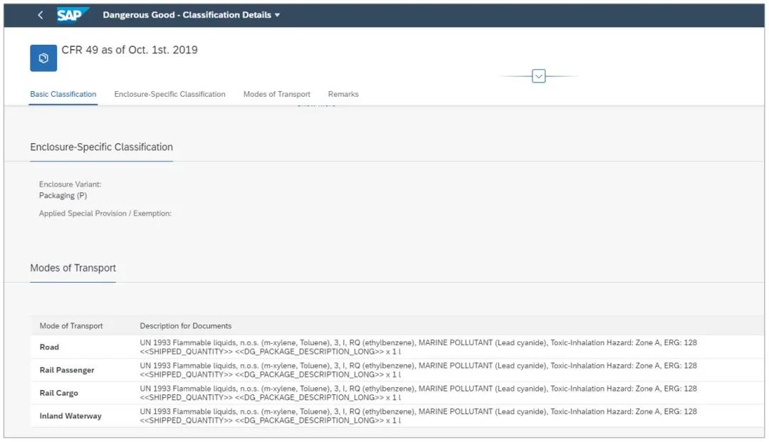The height and width of the screenshot is (442, 769).
Task: Expand the Show More section
Action: point(315,104)
